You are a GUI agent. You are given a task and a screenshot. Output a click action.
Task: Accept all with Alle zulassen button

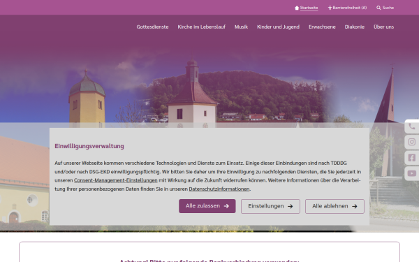207,206
